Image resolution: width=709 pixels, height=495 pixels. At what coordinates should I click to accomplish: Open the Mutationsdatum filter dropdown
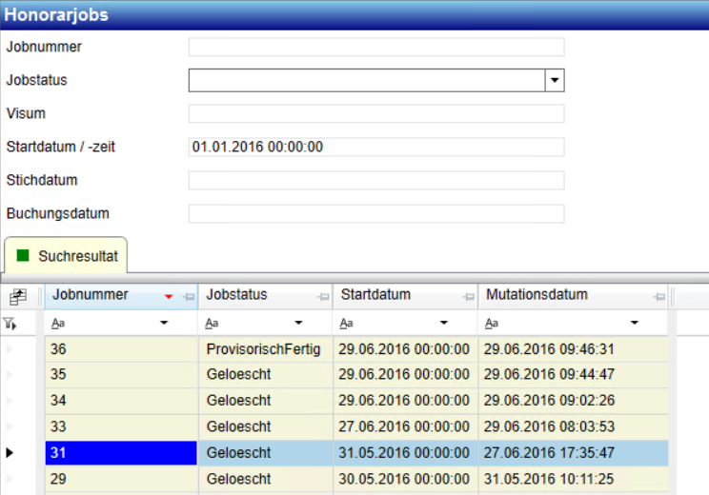click(635, 323)
